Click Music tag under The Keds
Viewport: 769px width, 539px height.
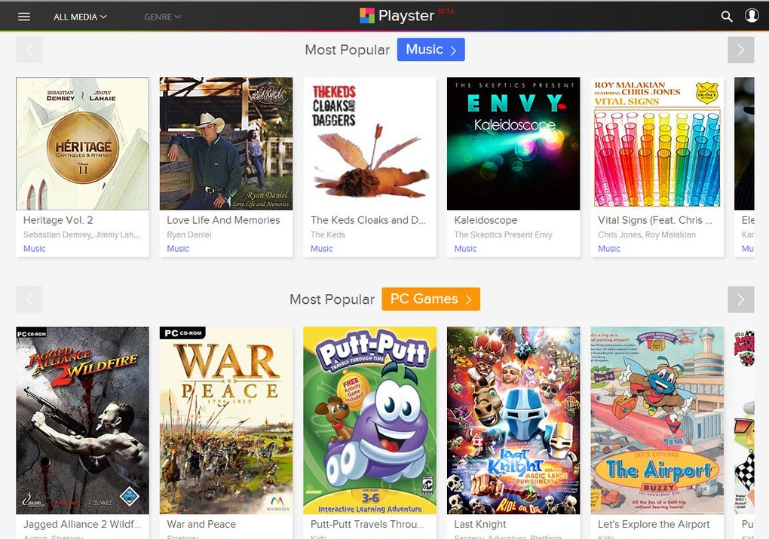coord(322,249)
